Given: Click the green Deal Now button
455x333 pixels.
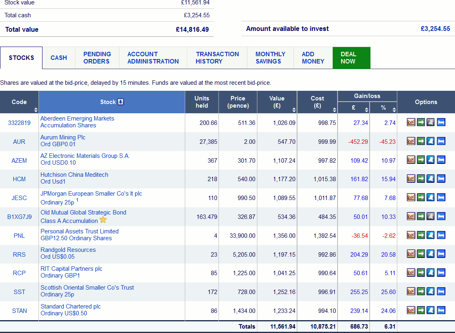Looking at the screenshot, I should (x=352, y=58).
